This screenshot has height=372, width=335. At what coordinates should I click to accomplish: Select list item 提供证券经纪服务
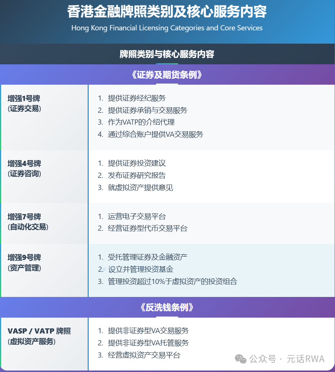137,98
